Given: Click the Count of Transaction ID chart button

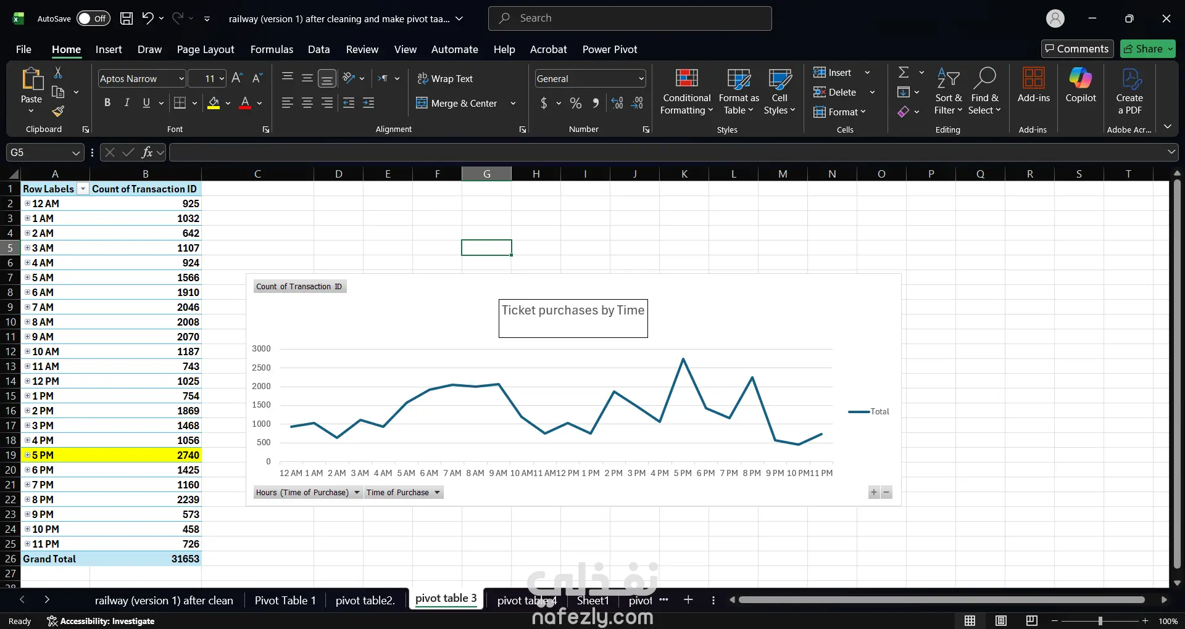Looking at the screenshot, I should 299,287.
